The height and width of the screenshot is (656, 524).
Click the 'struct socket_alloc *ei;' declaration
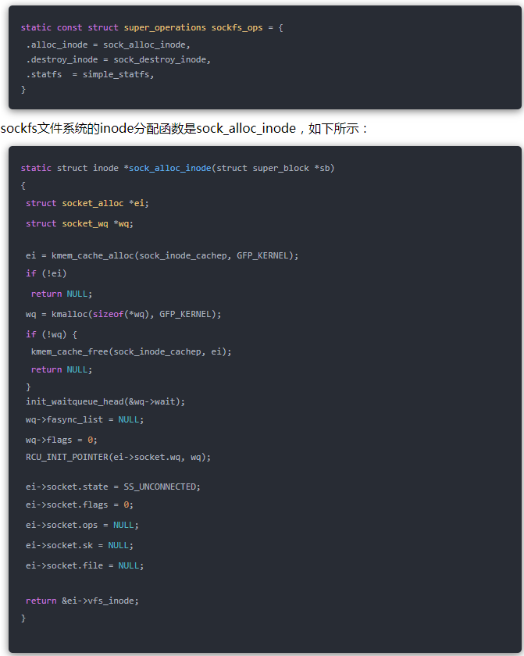point(87,203)
